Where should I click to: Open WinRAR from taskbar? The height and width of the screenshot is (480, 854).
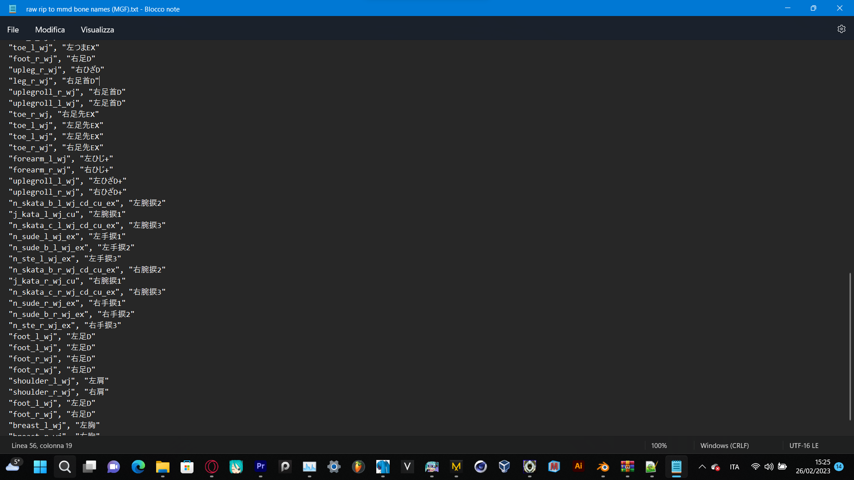tap(628, 467)
